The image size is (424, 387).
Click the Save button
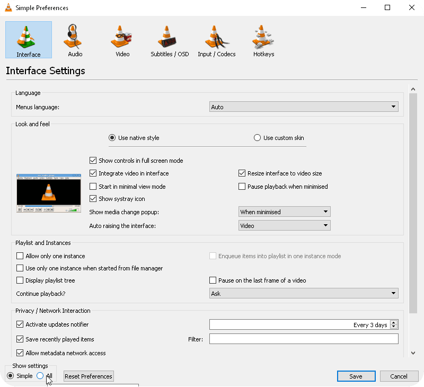(356, 376)
